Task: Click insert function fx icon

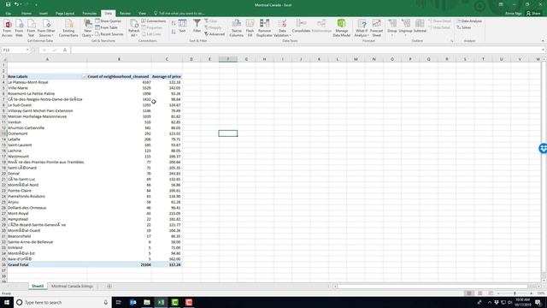Action: [65, 50]
